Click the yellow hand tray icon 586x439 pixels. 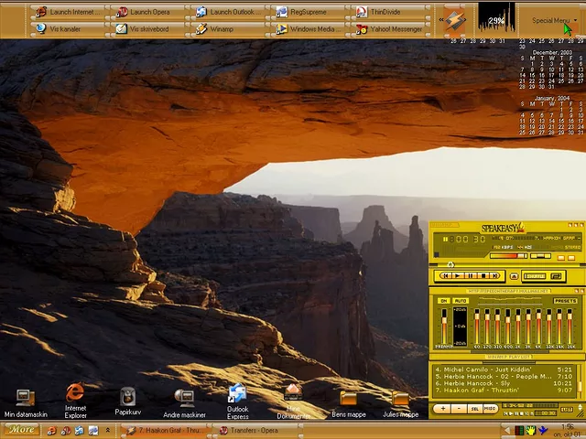[x=531, y=431]
